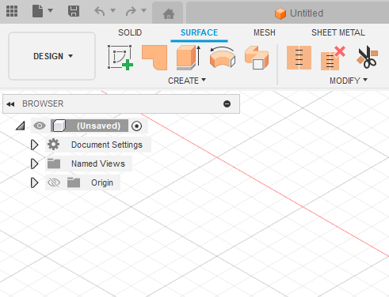Select the Patch surface tool
Screen dimensions: 389x297
(x=154, y=58)
